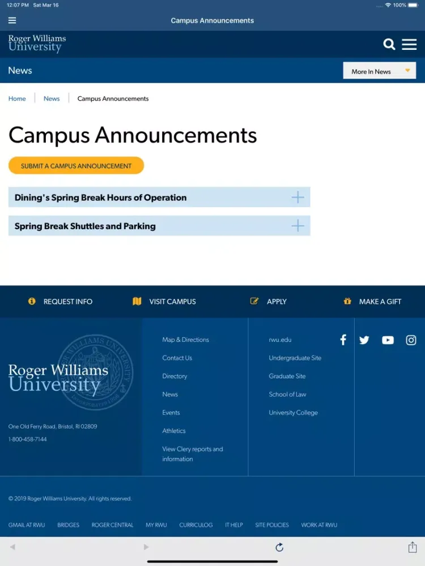The width and height of the screenshot is (425, 566).
Task: Open MAKE A GIFT link
Action: pyautogui.click(x=380, y=302)
